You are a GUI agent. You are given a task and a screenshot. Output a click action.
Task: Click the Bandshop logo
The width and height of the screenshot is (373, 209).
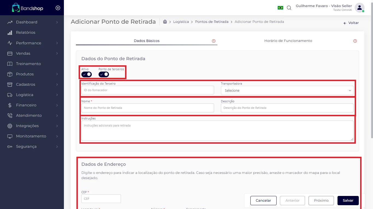[x=28, y=8]
